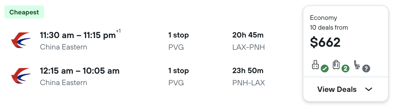Click the green badge showing 2 checked bags

point(345,68)
